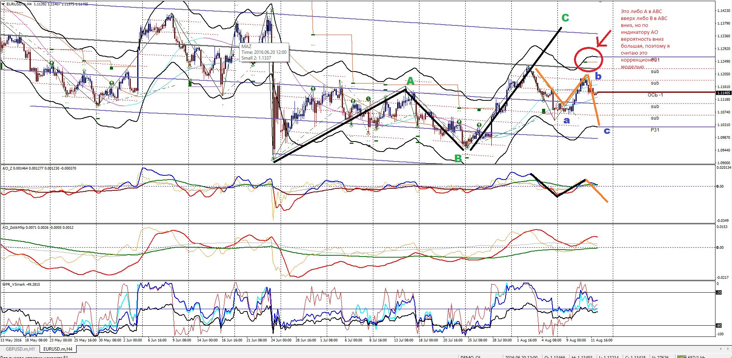
Task: Click the 1.13360 price axis label
Action: [724, 36]
